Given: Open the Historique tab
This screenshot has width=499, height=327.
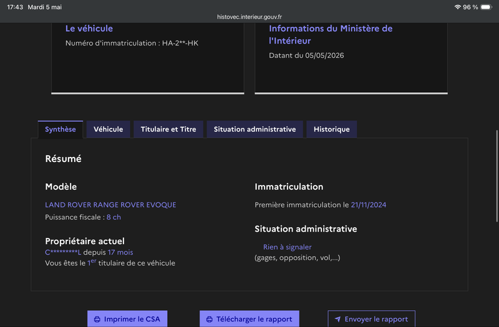Looking at the screenshot, I should (x=332, y=130).
